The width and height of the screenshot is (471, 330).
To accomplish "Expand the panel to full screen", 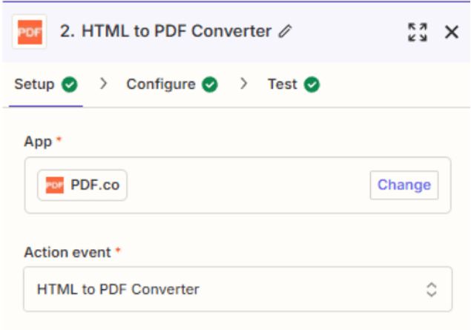I will 418,32.
